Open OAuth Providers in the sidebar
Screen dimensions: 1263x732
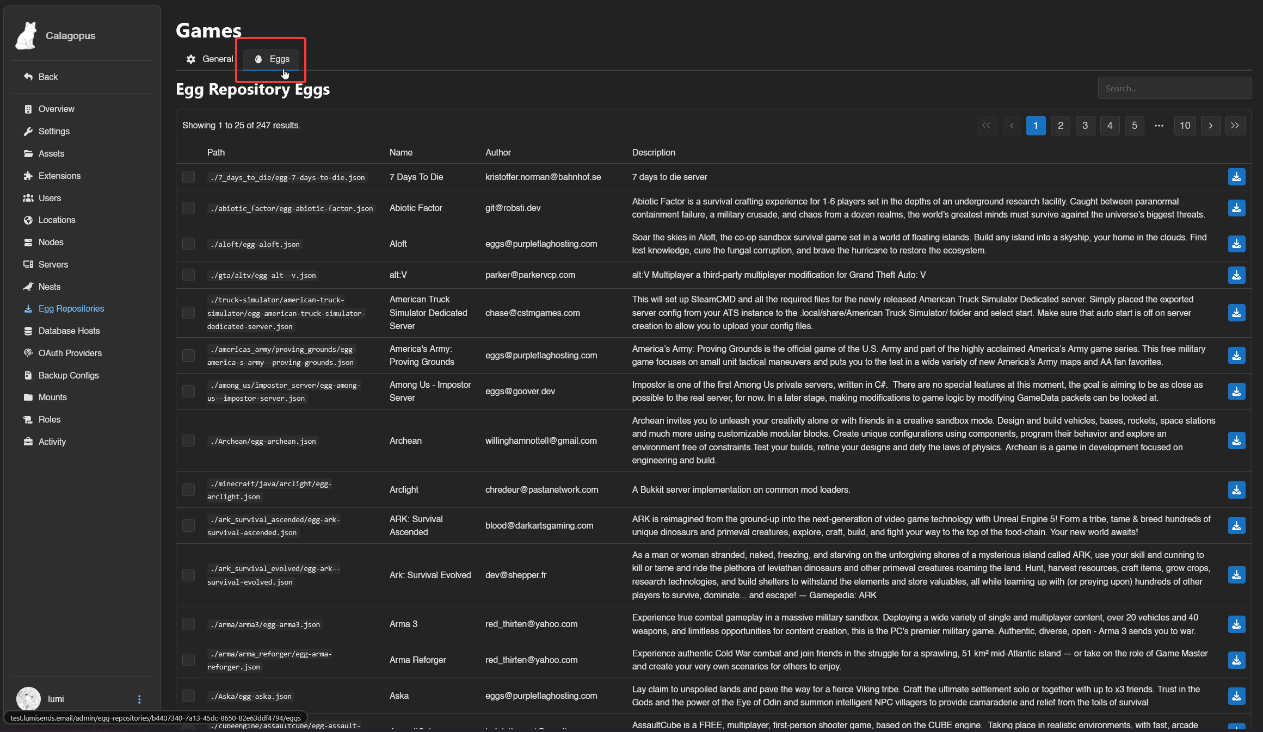70,353
